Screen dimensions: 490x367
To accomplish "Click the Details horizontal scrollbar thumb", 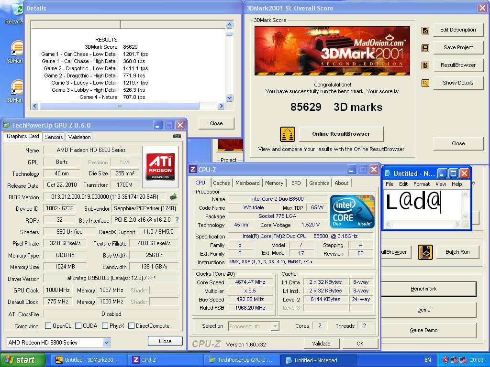I will pos(119,106).
